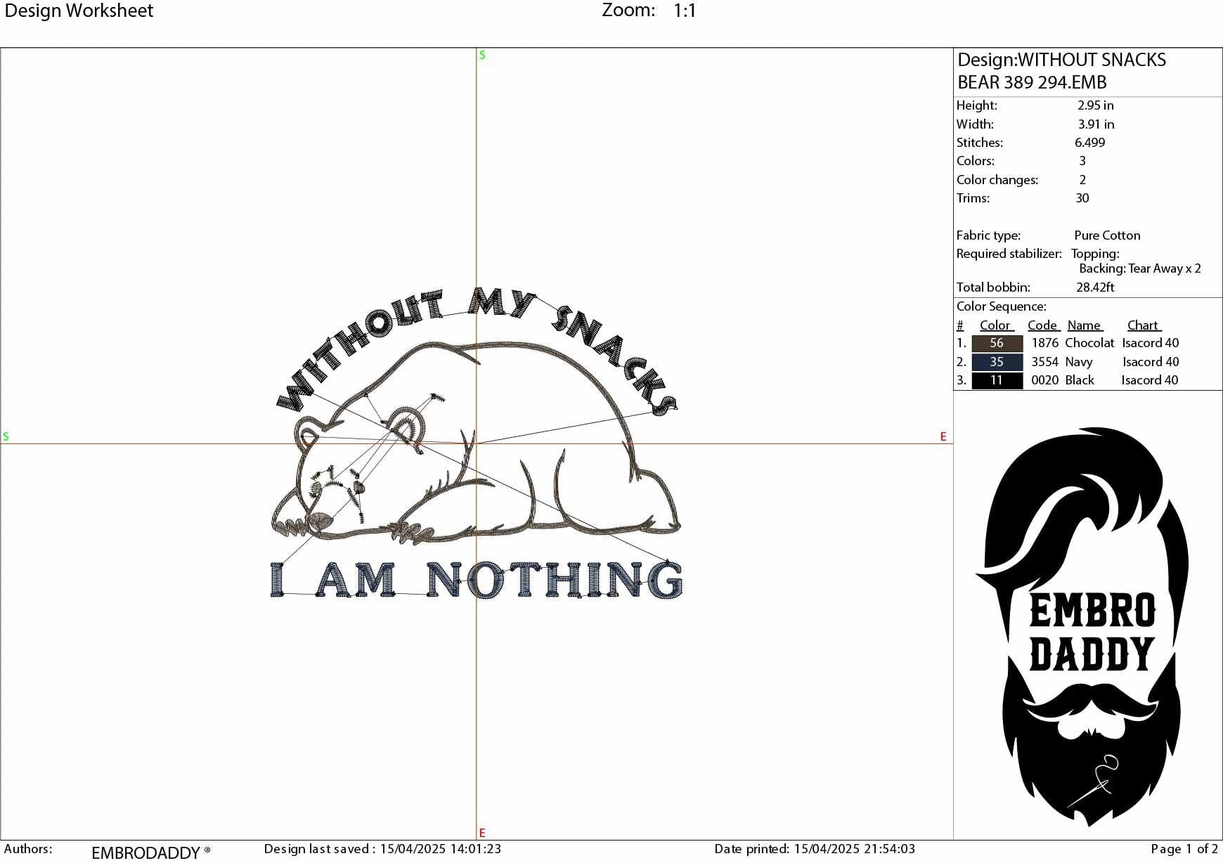Click the Colors value '3'
Viewport: 1223px width, 863px height.
coord(1082,161)
